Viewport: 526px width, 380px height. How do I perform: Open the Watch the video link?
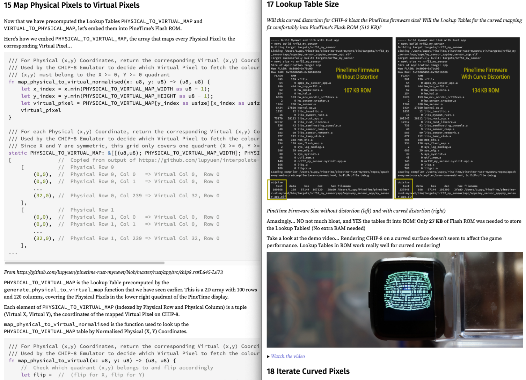288,356
